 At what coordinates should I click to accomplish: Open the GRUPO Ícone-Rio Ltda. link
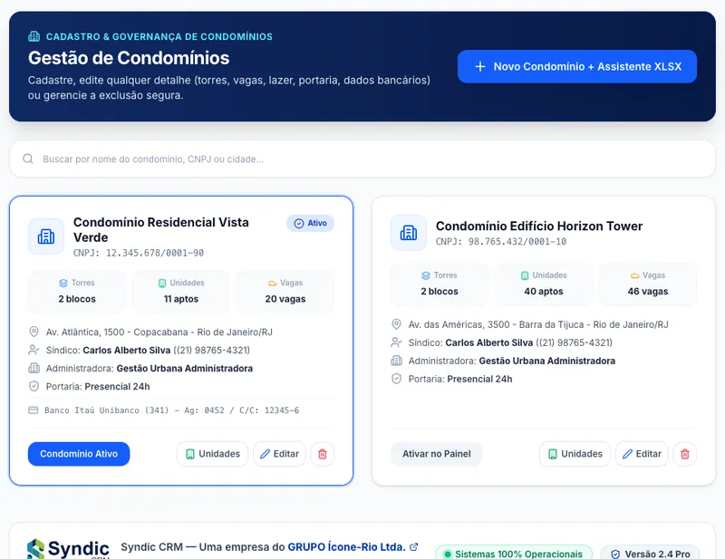(x=347, y=547)
